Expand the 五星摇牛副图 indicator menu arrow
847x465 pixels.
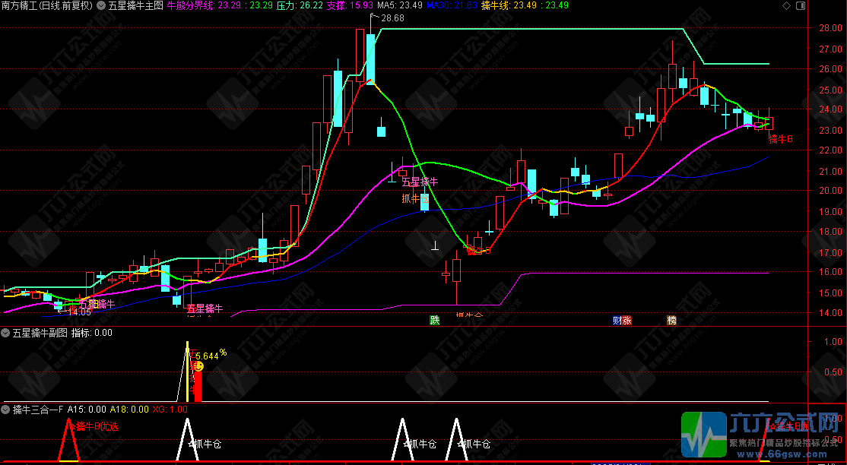[x=5, y=333]
